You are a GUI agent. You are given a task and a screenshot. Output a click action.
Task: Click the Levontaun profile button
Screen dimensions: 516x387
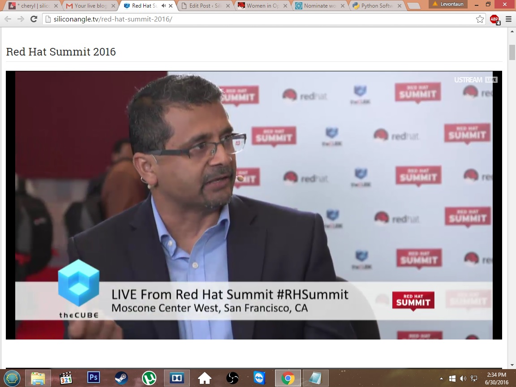coord(448,4)
